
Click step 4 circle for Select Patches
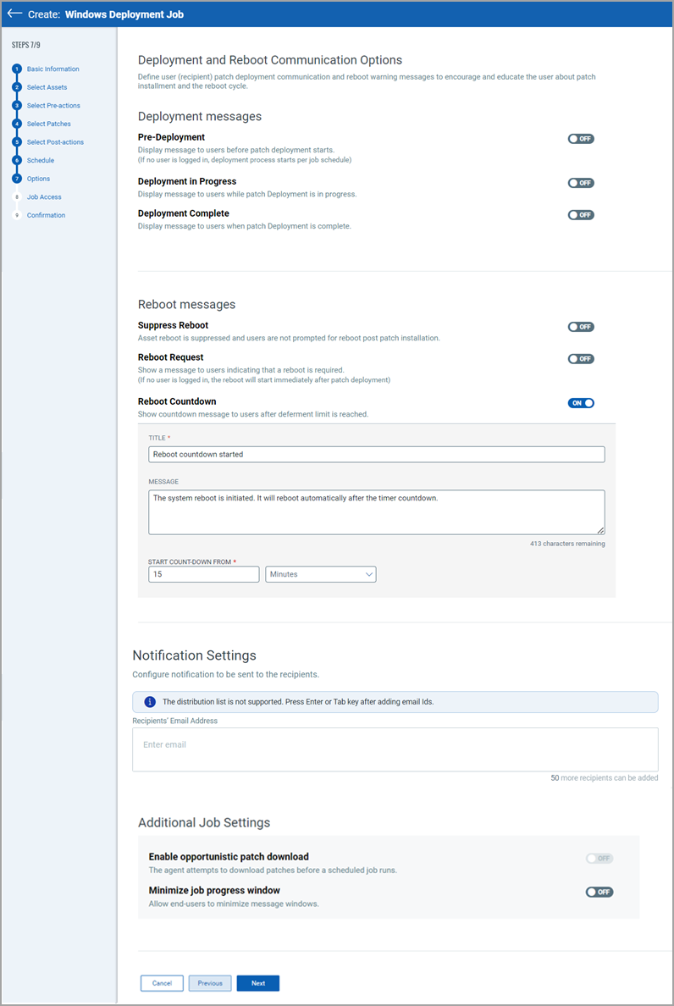[x=17, y=124]
